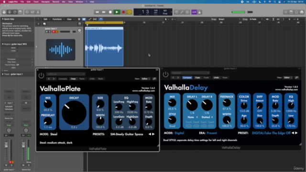Click Digital mode in ValhallaDelay

pos(179,133)
